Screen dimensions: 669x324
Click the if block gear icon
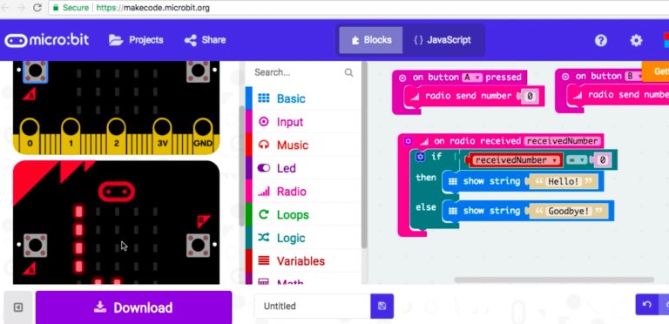click(x=421, y=157)
